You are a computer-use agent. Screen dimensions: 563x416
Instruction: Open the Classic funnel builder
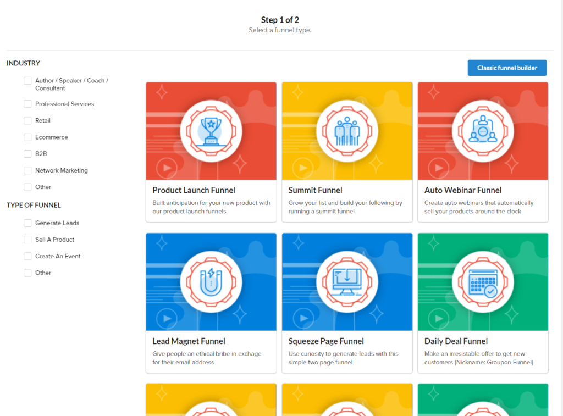click(x=507, y=68)
